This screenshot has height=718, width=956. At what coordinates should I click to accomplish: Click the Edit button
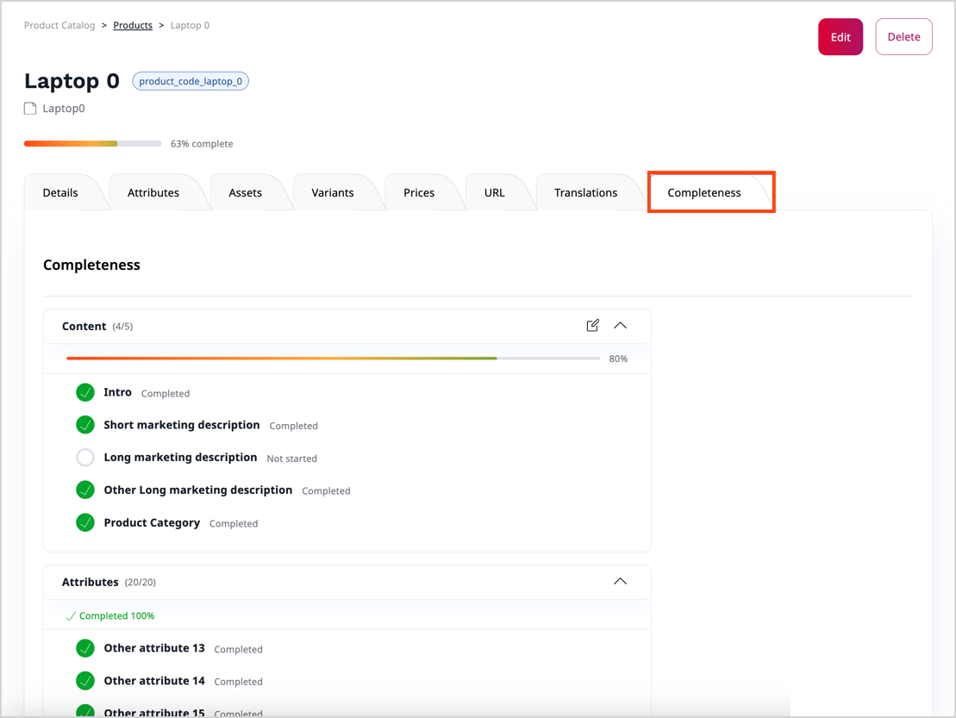point(840,36)
